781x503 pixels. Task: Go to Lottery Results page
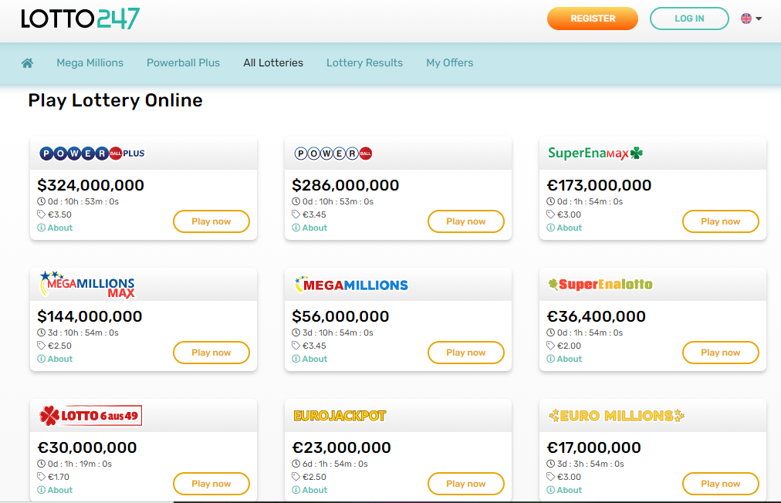point(364,62)
